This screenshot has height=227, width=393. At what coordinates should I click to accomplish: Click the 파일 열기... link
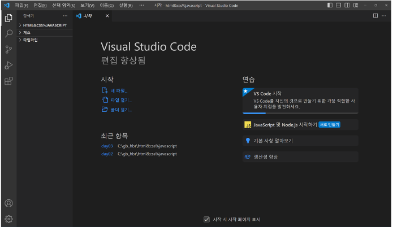(x=121, y=100)
